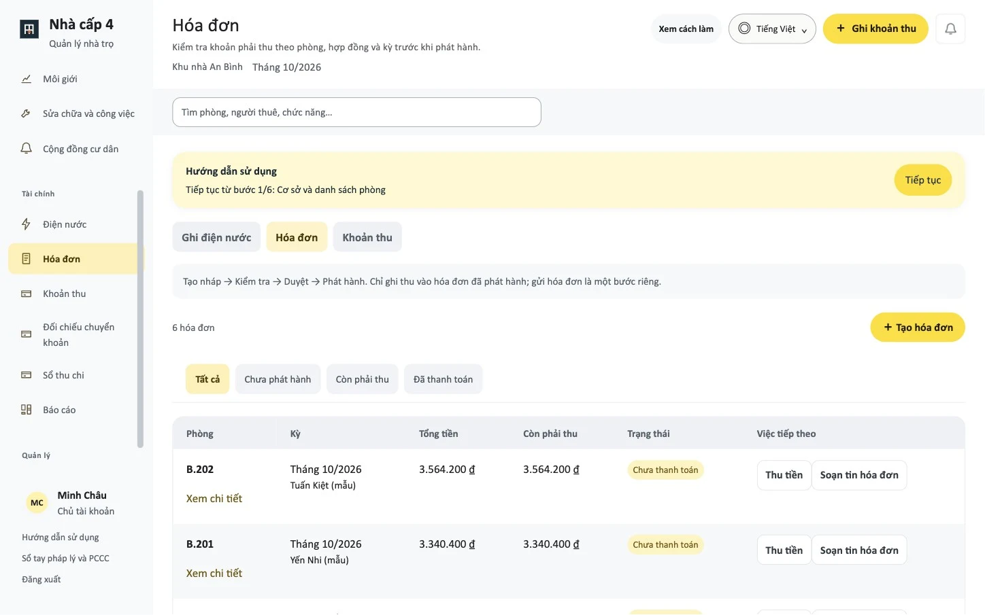
Task: Switch to Ghi điện nước tab
Action: coord(216,237)
